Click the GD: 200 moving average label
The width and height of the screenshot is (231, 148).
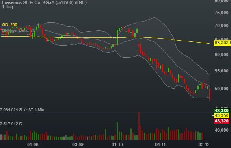point(10,25)
